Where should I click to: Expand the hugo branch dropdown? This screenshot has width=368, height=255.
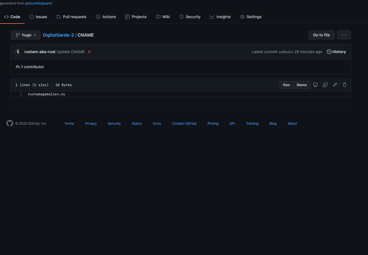26,35
